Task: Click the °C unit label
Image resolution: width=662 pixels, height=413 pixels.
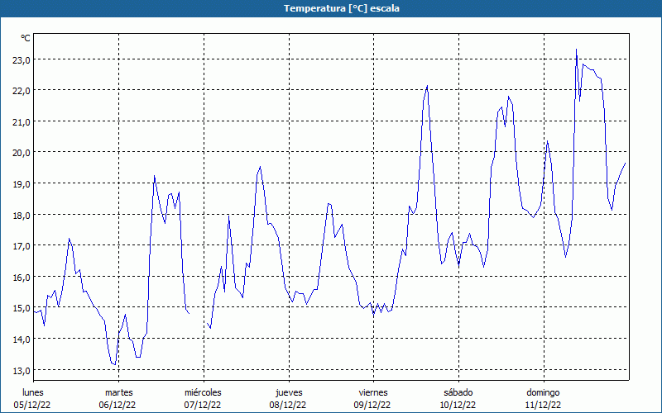Action: (x=26, y=38)
